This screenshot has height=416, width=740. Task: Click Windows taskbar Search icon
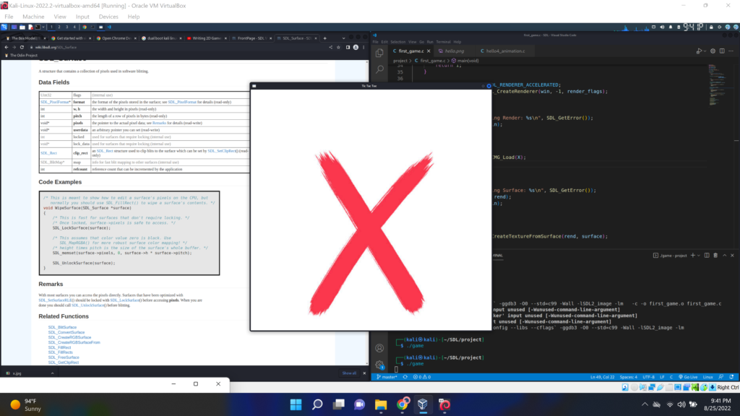(x=317, y=404)
